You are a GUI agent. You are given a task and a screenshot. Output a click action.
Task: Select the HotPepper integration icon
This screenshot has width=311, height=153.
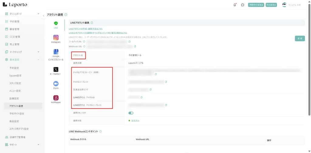tap(56, 98)
